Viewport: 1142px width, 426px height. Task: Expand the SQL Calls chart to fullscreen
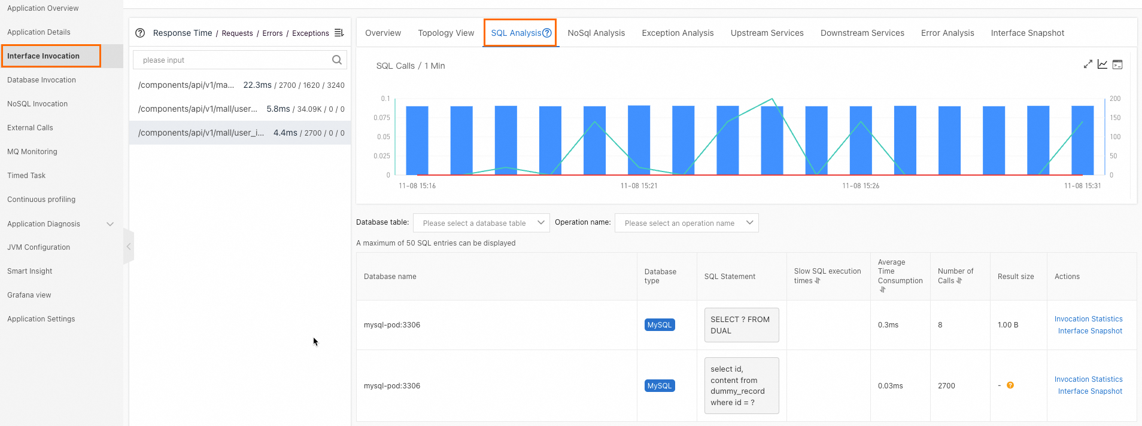[1088, 65]
